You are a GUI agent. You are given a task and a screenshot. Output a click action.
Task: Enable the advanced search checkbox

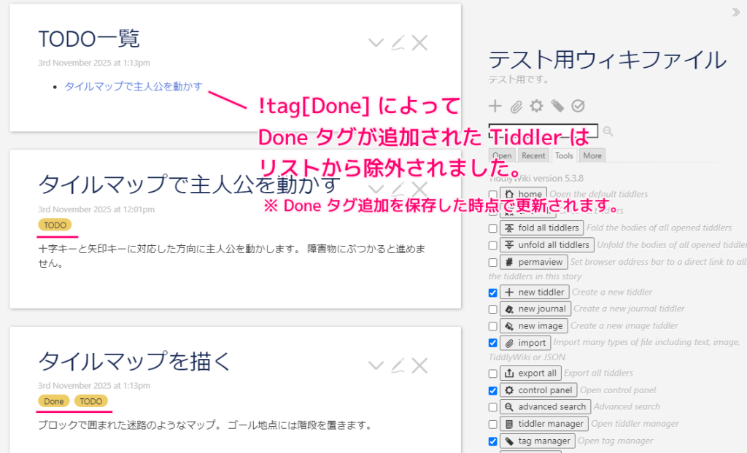pyautogui.click(x=493, y=407)
